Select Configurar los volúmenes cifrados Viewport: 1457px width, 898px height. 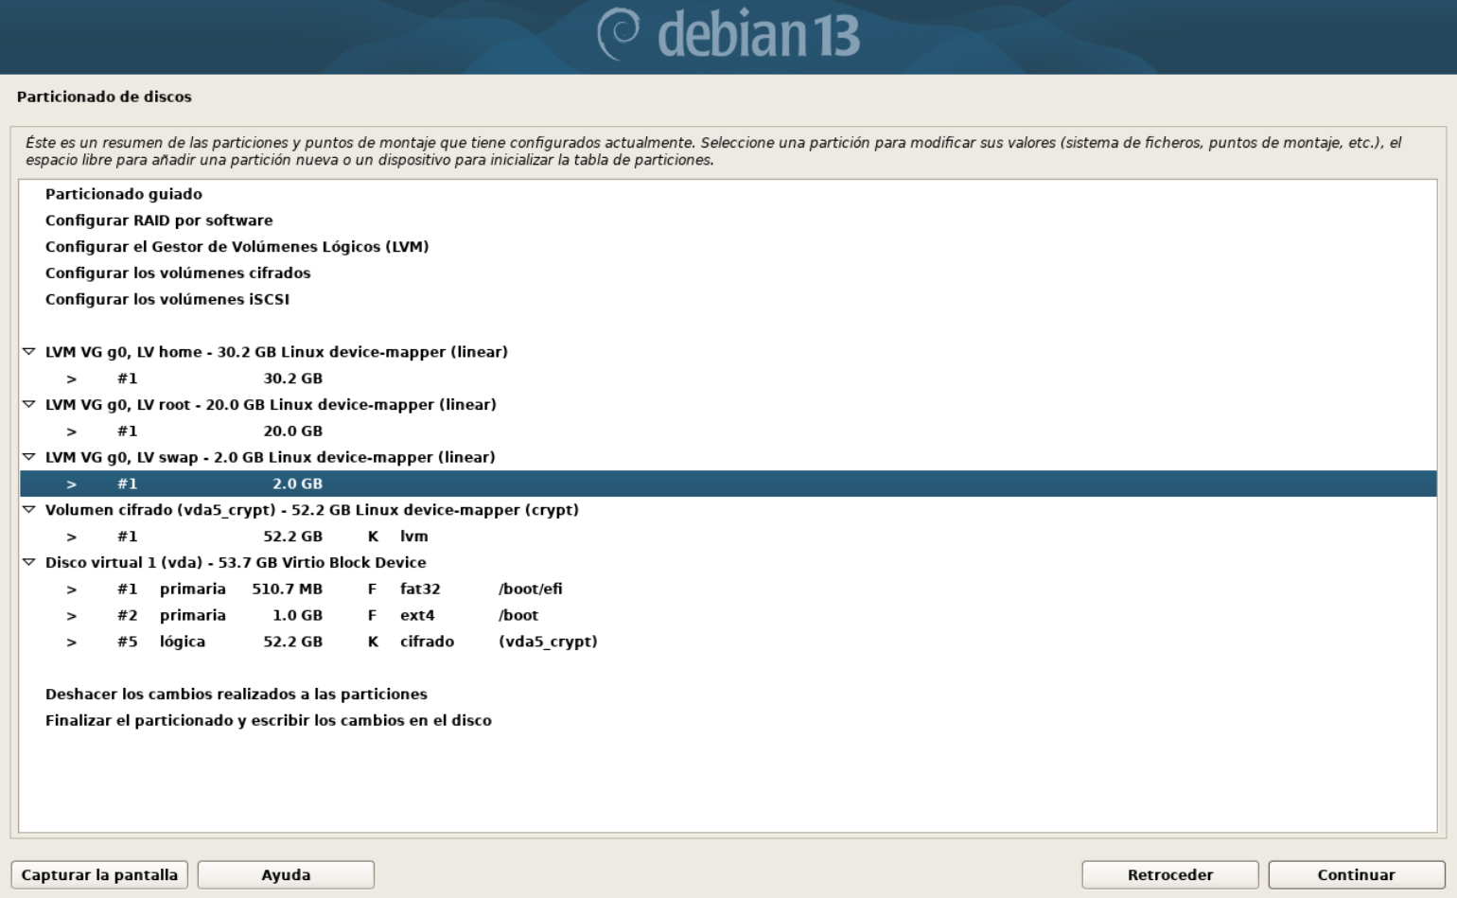178,273
